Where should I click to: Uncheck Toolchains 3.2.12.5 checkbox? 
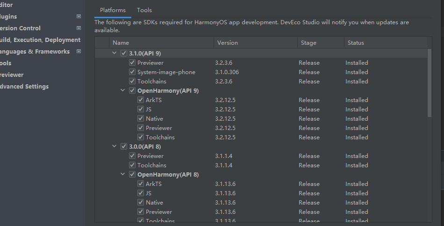[141, 137]
